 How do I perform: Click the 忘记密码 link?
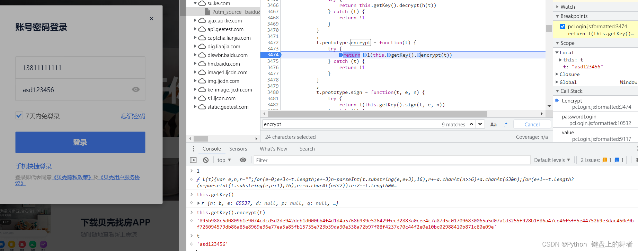pyautogui.click(x=133, y=116)
